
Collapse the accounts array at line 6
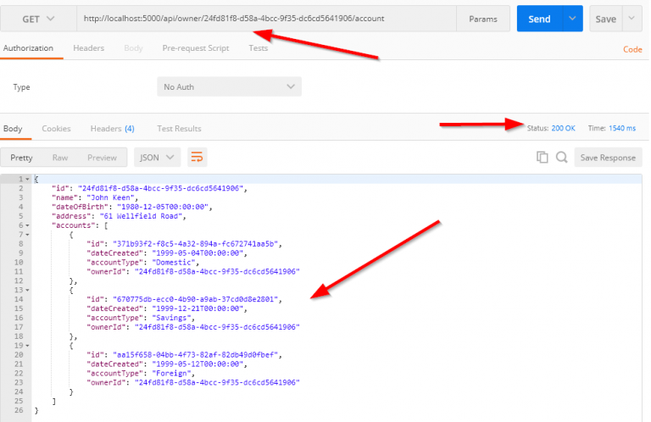(29, 225)
